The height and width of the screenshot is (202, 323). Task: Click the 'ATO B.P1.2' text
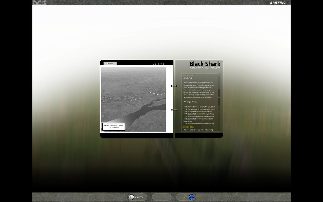pyautogui.click(x=188, y=78)
